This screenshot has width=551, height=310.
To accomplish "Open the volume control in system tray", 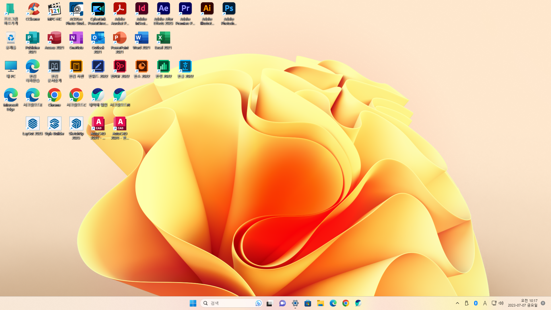I will pyautogui.click(x=501, y=303).
